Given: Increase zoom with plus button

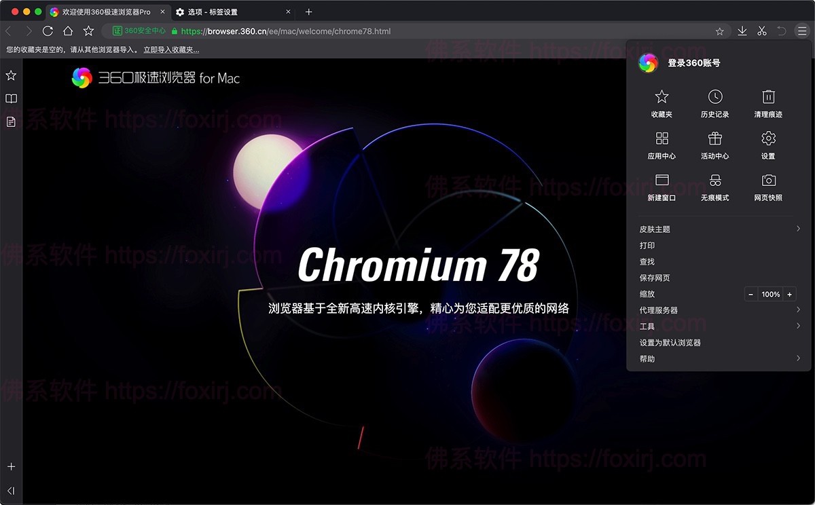Looking at the screenshot, I should pyautogui.click(x=789, y=295).
